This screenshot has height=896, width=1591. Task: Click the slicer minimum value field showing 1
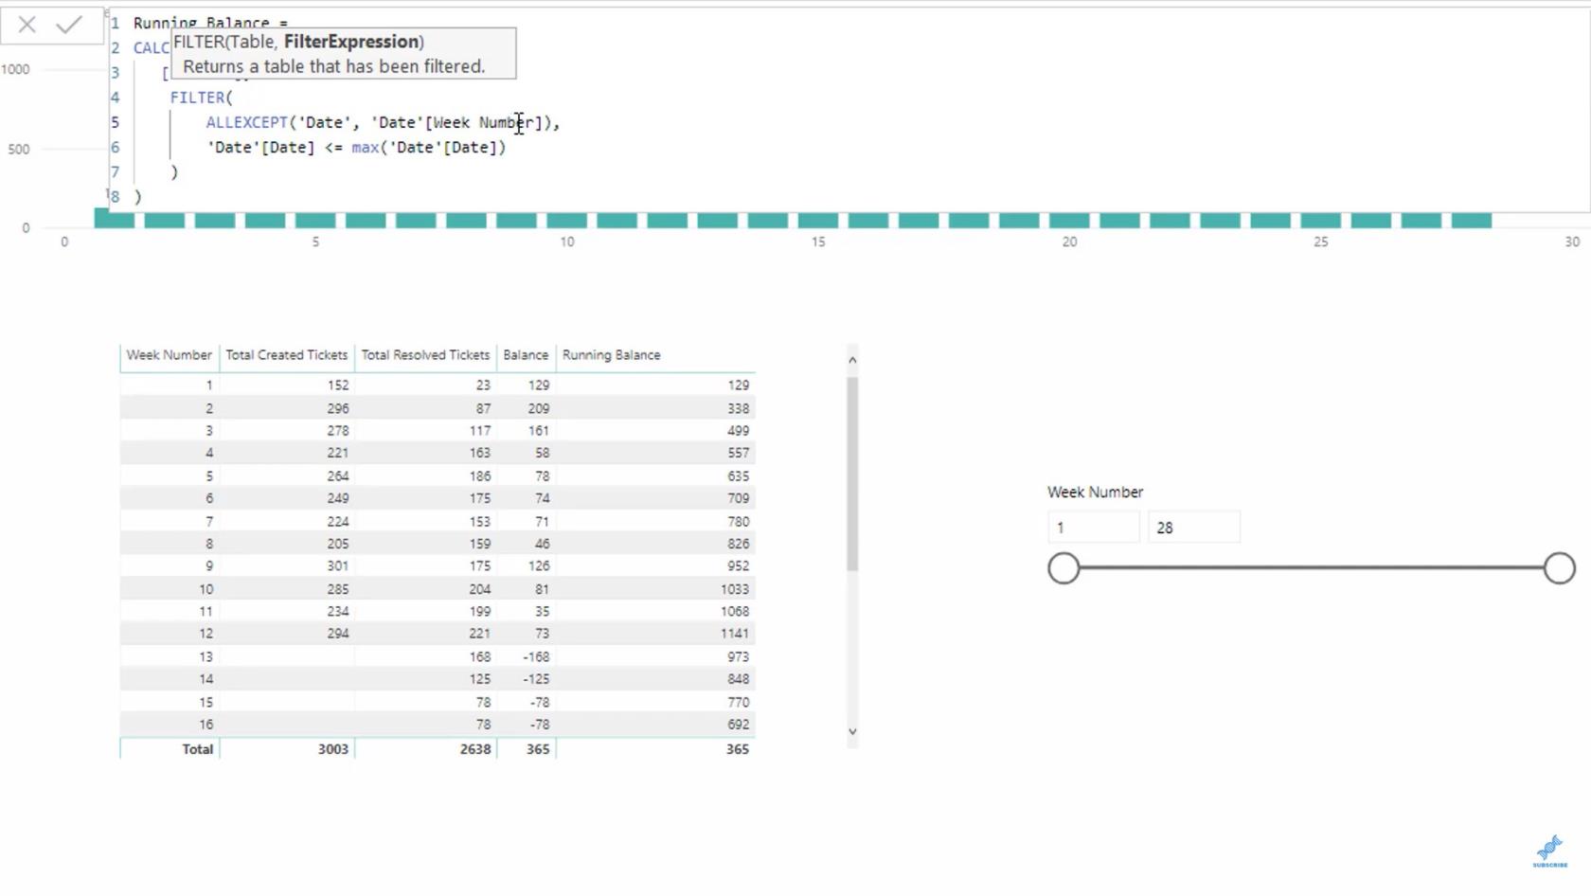tap(1094, 528)
